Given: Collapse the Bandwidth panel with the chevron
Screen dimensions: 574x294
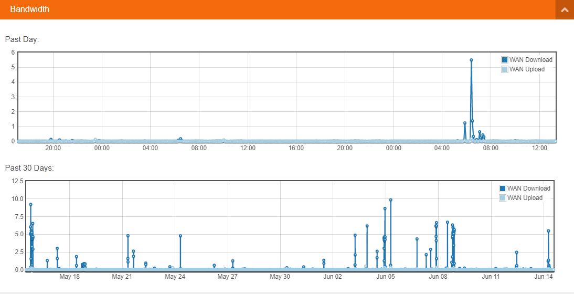Looking at the screenshot, I should click(565, 9).
